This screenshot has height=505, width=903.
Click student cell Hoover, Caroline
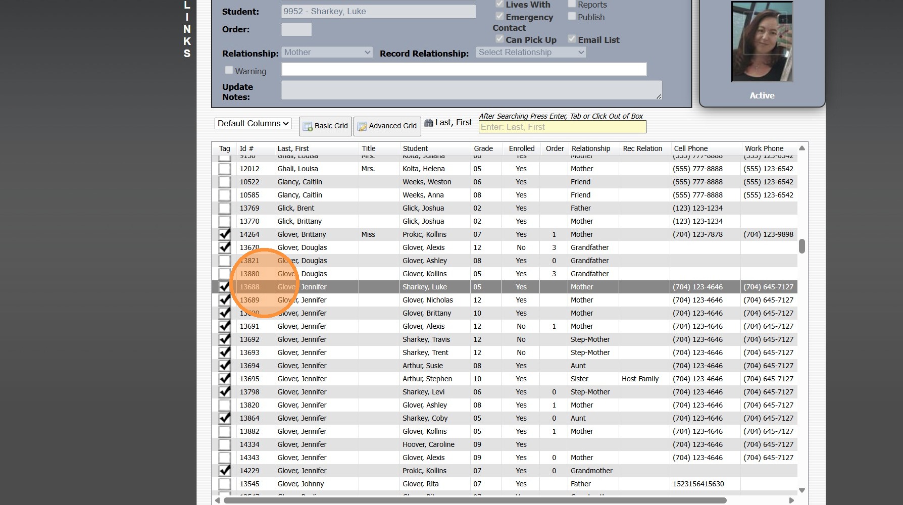pos(428,444)
